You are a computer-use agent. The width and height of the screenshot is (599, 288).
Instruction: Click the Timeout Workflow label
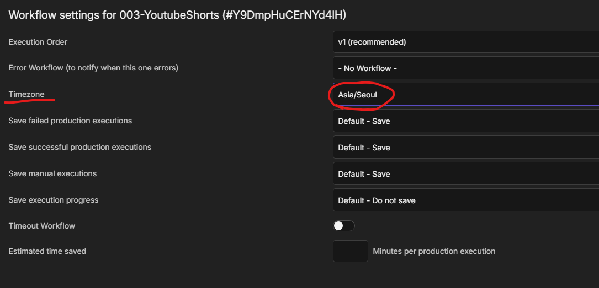[x=42, y=226]
